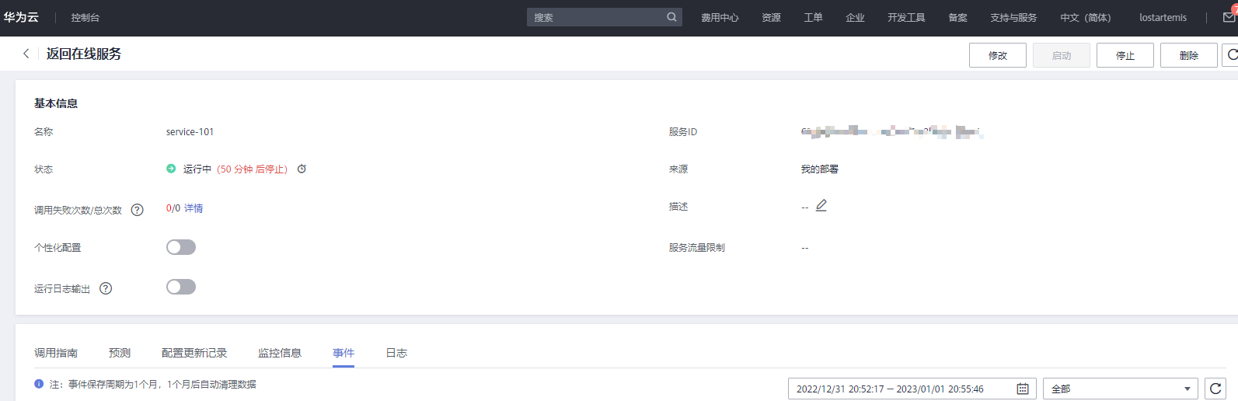
Task: Open the 企业 menu item
Action: pyautogui.click(x=855, y=17)
